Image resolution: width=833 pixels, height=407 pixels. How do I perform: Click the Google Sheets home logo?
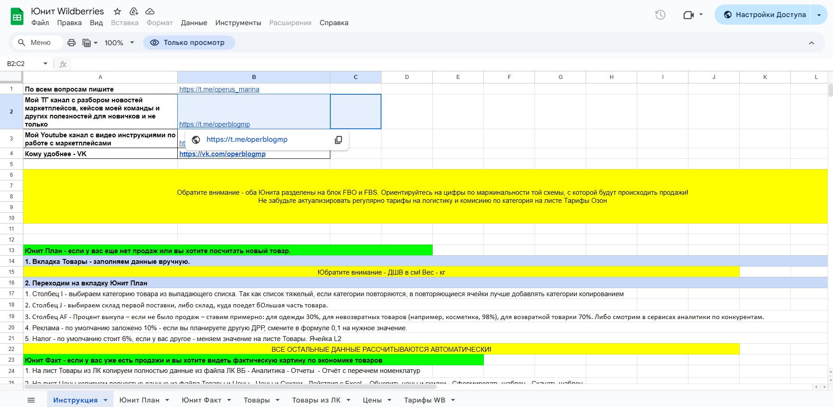[17, 17]
